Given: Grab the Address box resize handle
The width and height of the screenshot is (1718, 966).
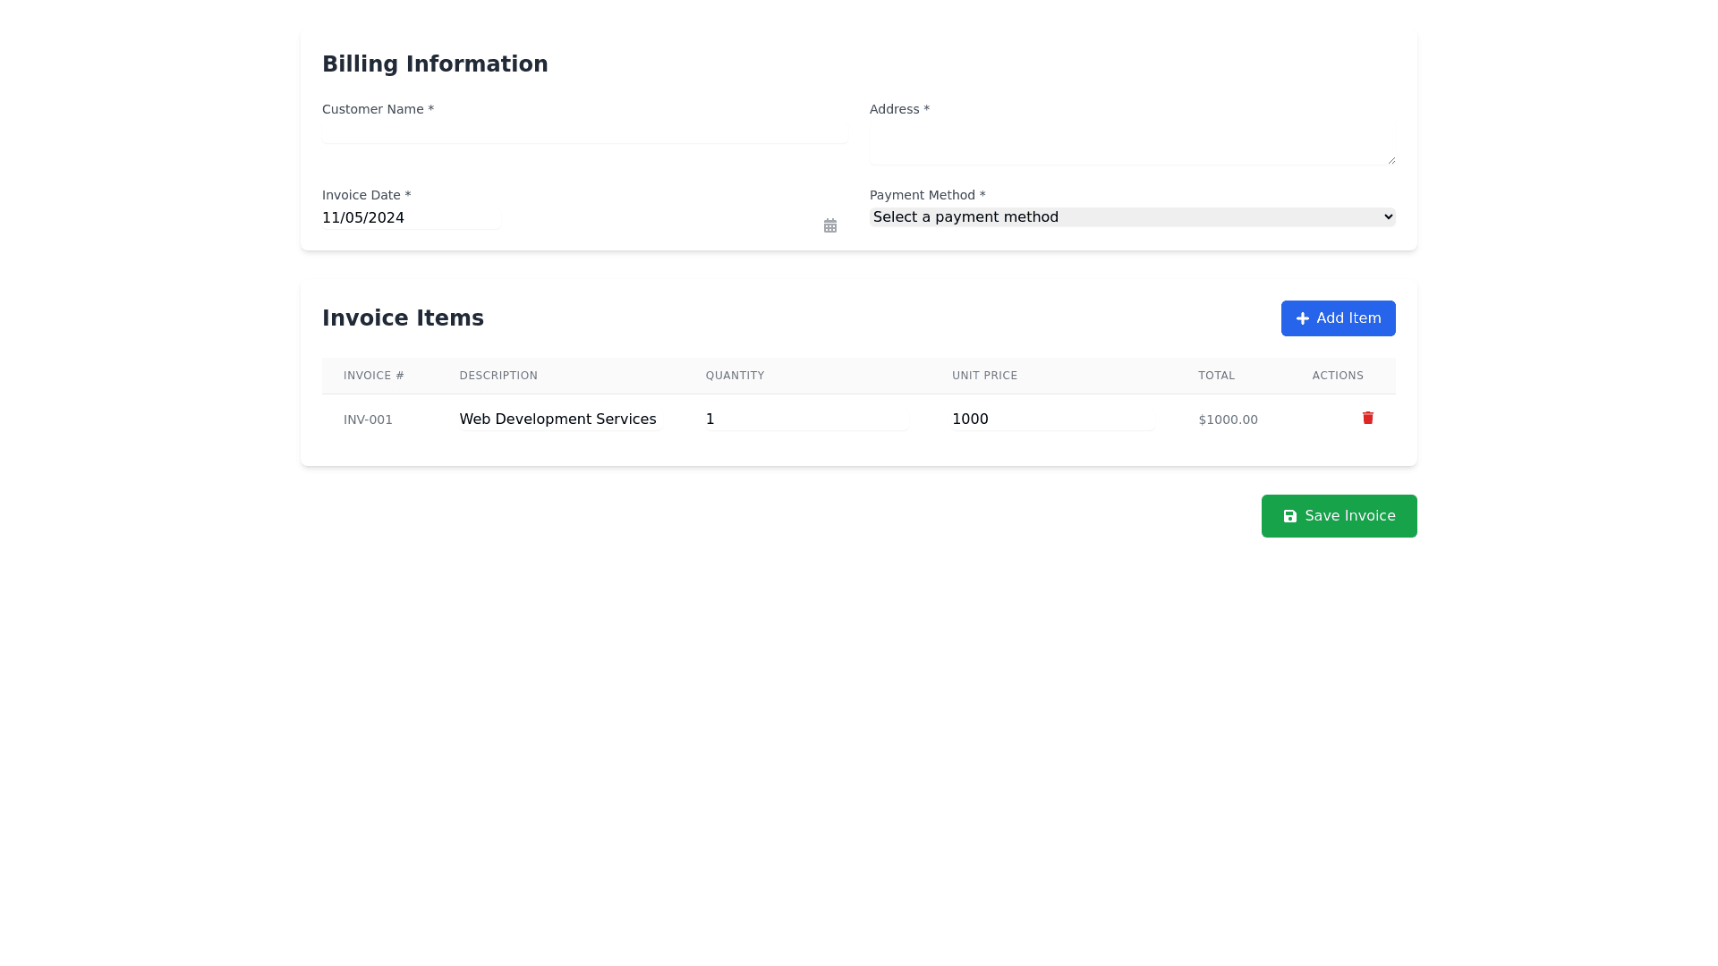Looking at the screenshot, I should (1391, 160).
